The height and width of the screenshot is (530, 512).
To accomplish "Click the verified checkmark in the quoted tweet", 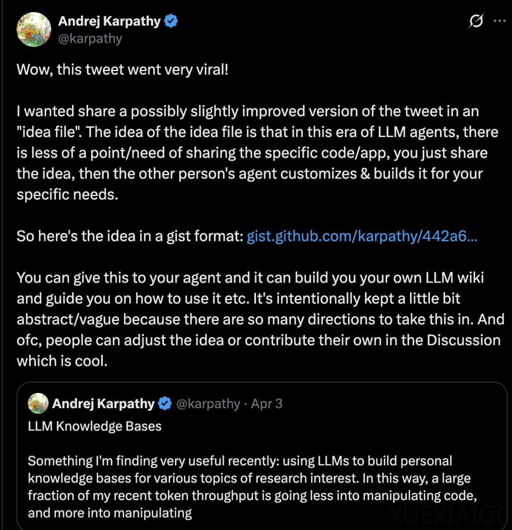I will [x=165, y=403].
